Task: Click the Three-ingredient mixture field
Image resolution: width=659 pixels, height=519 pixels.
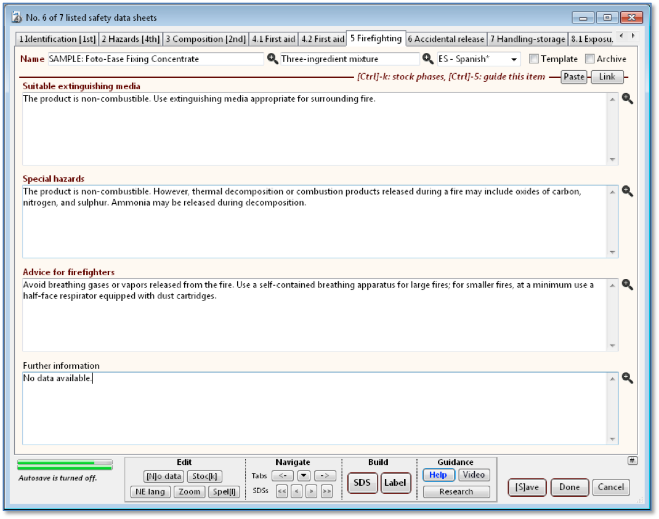Action: tap(350, 59)
